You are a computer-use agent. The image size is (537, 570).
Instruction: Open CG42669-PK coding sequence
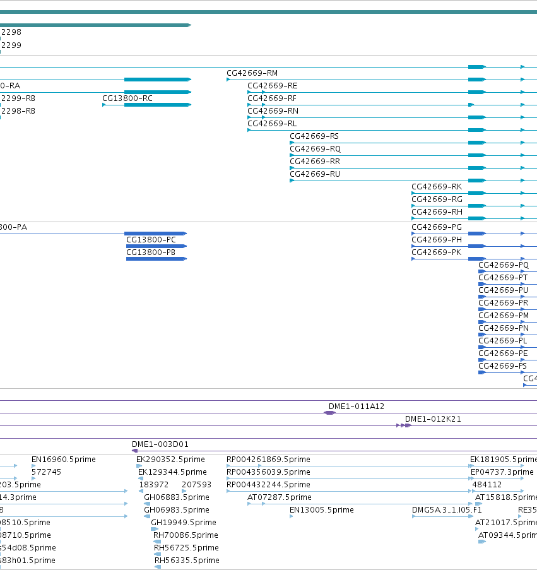click(x=437, y=252)
